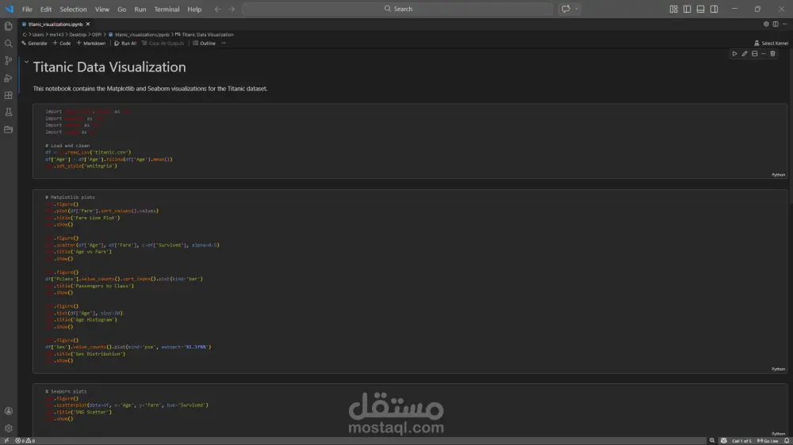Open the Help menu

coord(194,9)
